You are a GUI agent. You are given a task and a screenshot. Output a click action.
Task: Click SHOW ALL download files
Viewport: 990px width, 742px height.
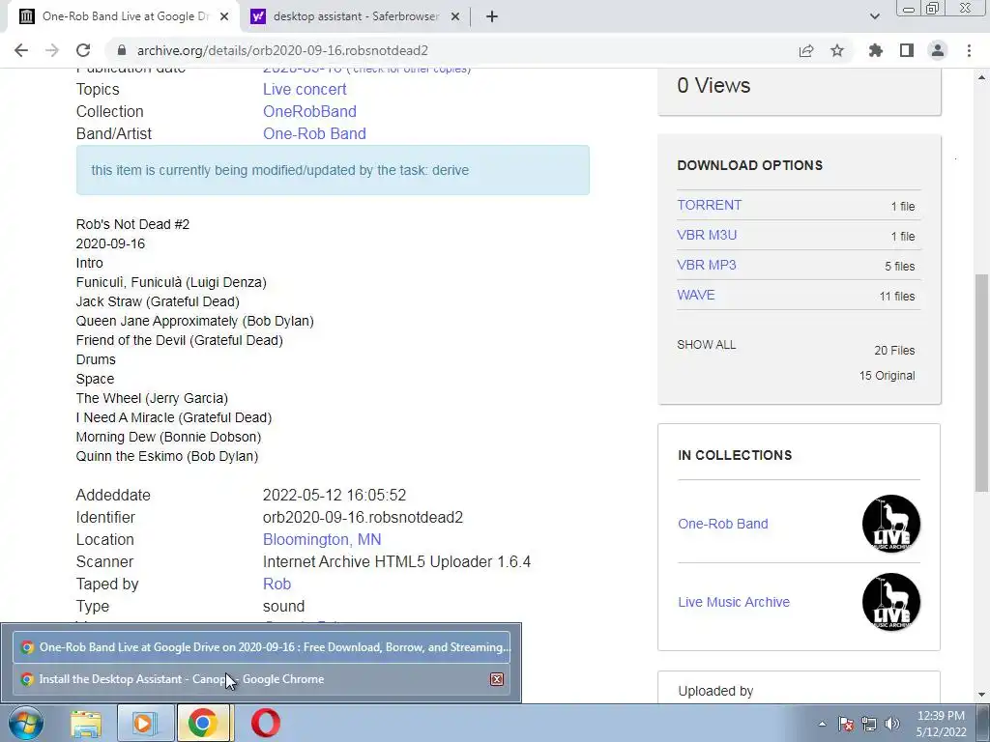pyautogui.click(x=707, y=345)
